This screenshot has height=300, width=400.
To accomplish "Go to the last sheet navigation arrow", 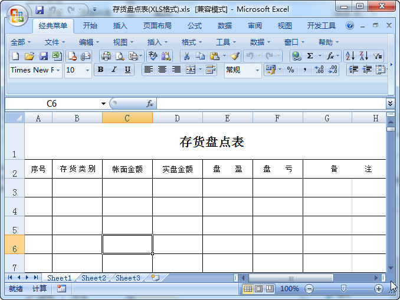I will click(36, 278).
